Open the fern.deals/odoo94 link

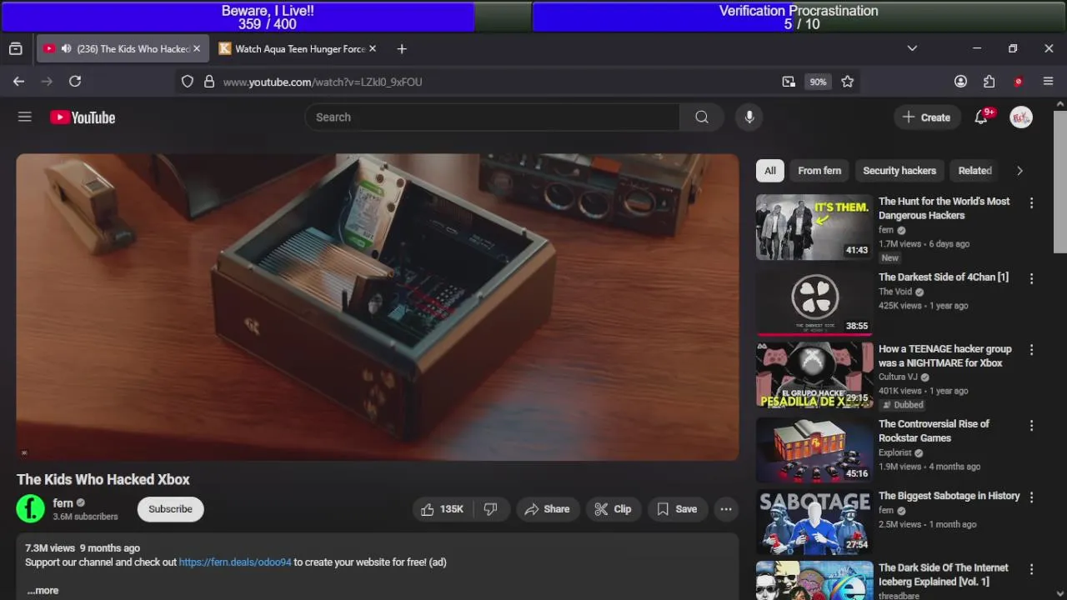(235, 562)
